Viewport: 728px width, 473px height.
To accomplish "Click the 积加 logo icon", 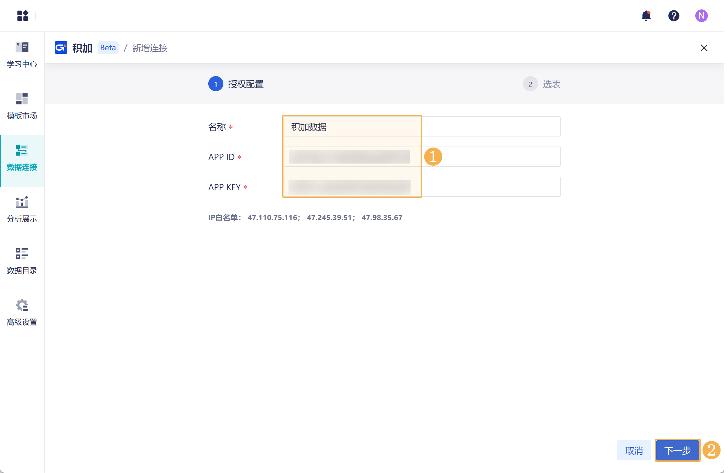I will pos(61,47).
